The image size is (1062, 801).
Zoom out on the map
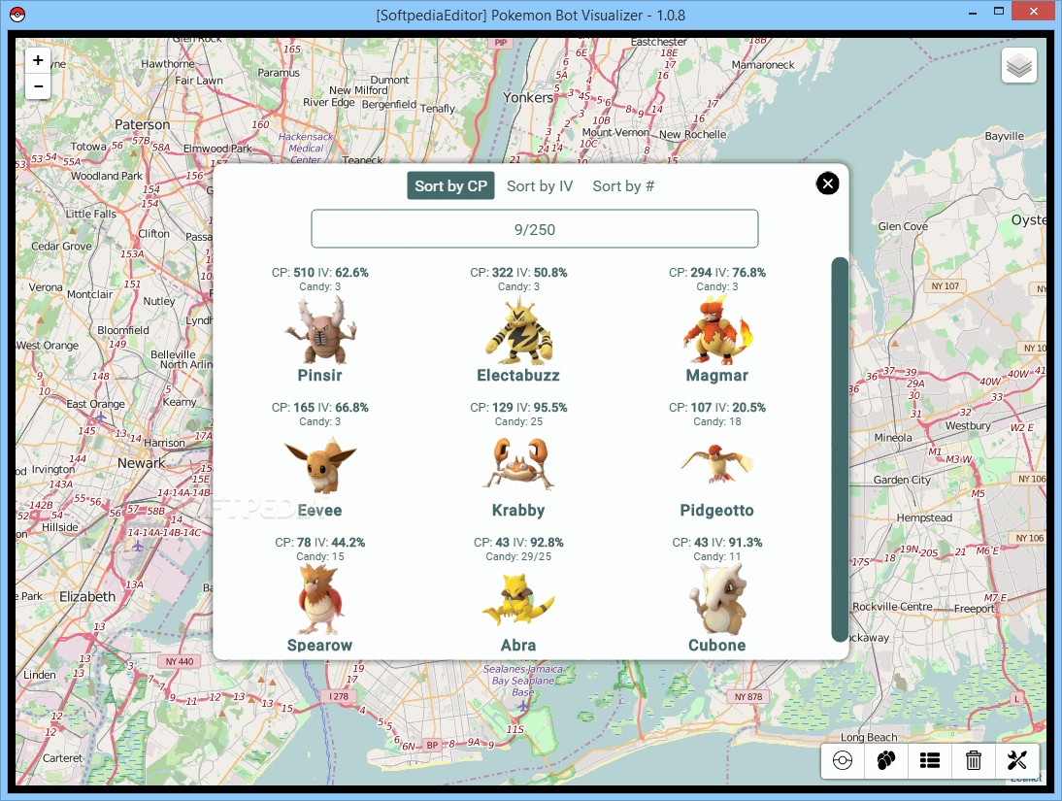click(x=39, y=86)
